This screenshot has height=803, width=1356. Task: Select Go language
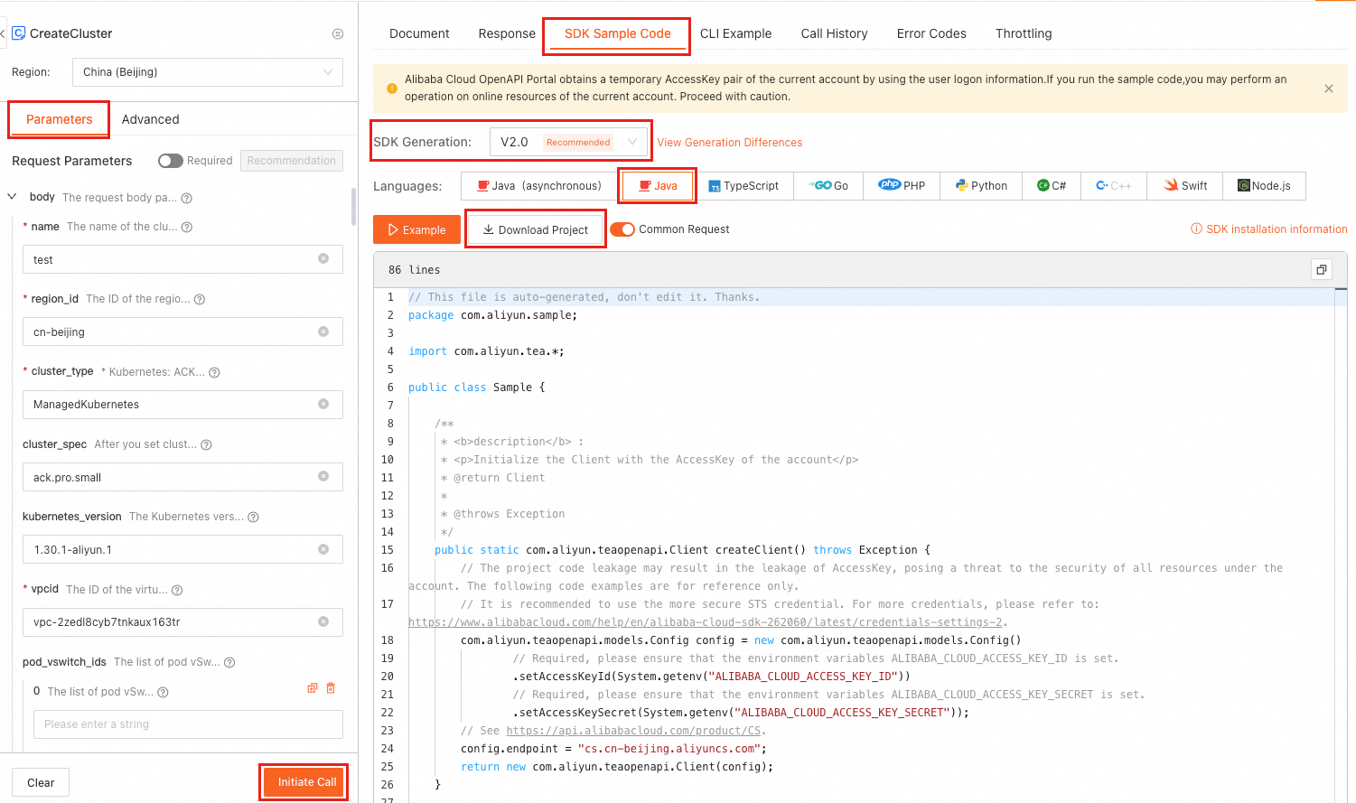828,186
